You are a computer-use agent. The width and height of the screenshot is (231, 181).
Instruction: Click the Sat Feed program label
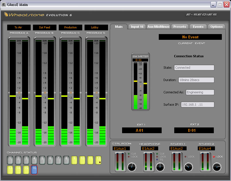(45, 27)
